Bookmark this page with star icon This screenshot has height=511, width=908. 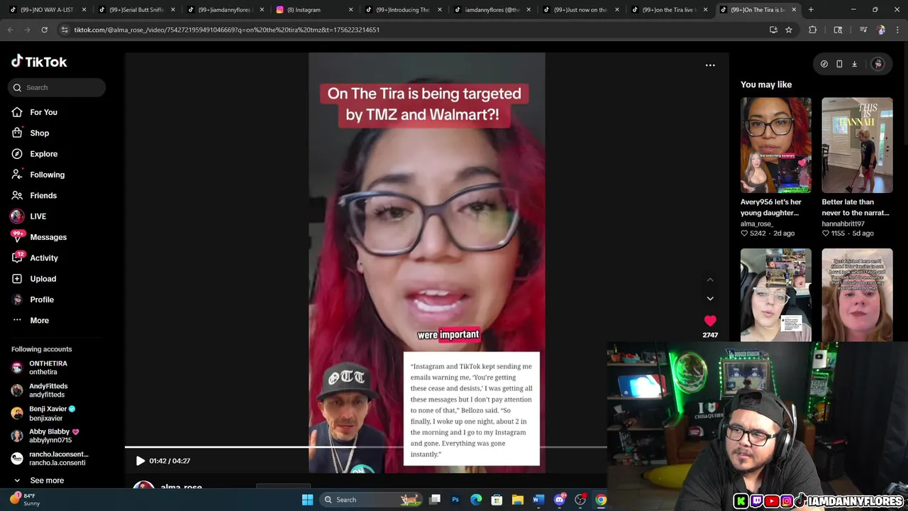(788, 30)
